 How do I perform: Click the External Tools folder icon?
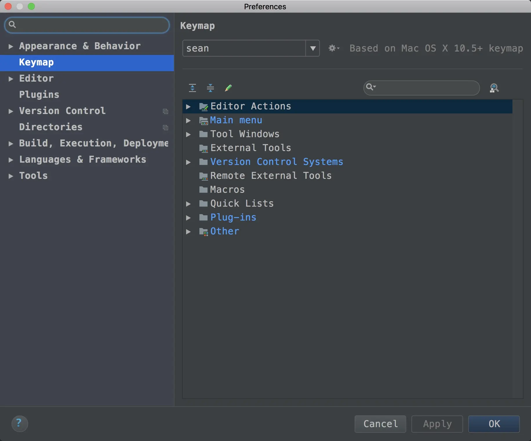203,148
